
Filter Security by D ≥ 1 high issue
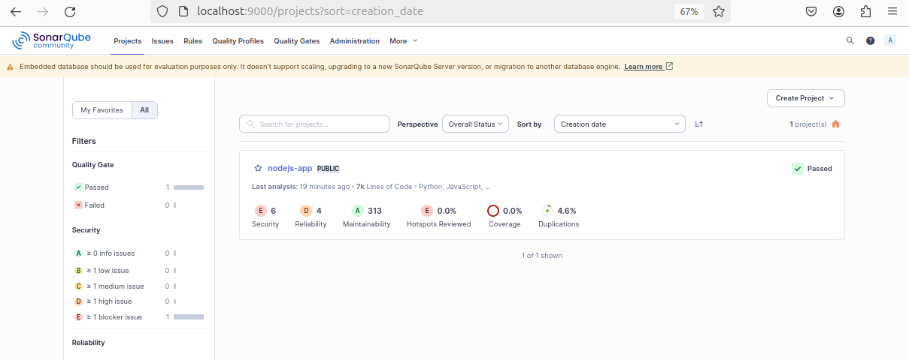click(x=138, y=301)
